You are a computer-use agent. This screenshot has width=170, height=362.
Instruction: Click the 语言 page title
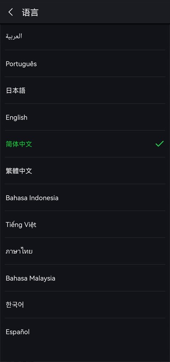point(30,12)
